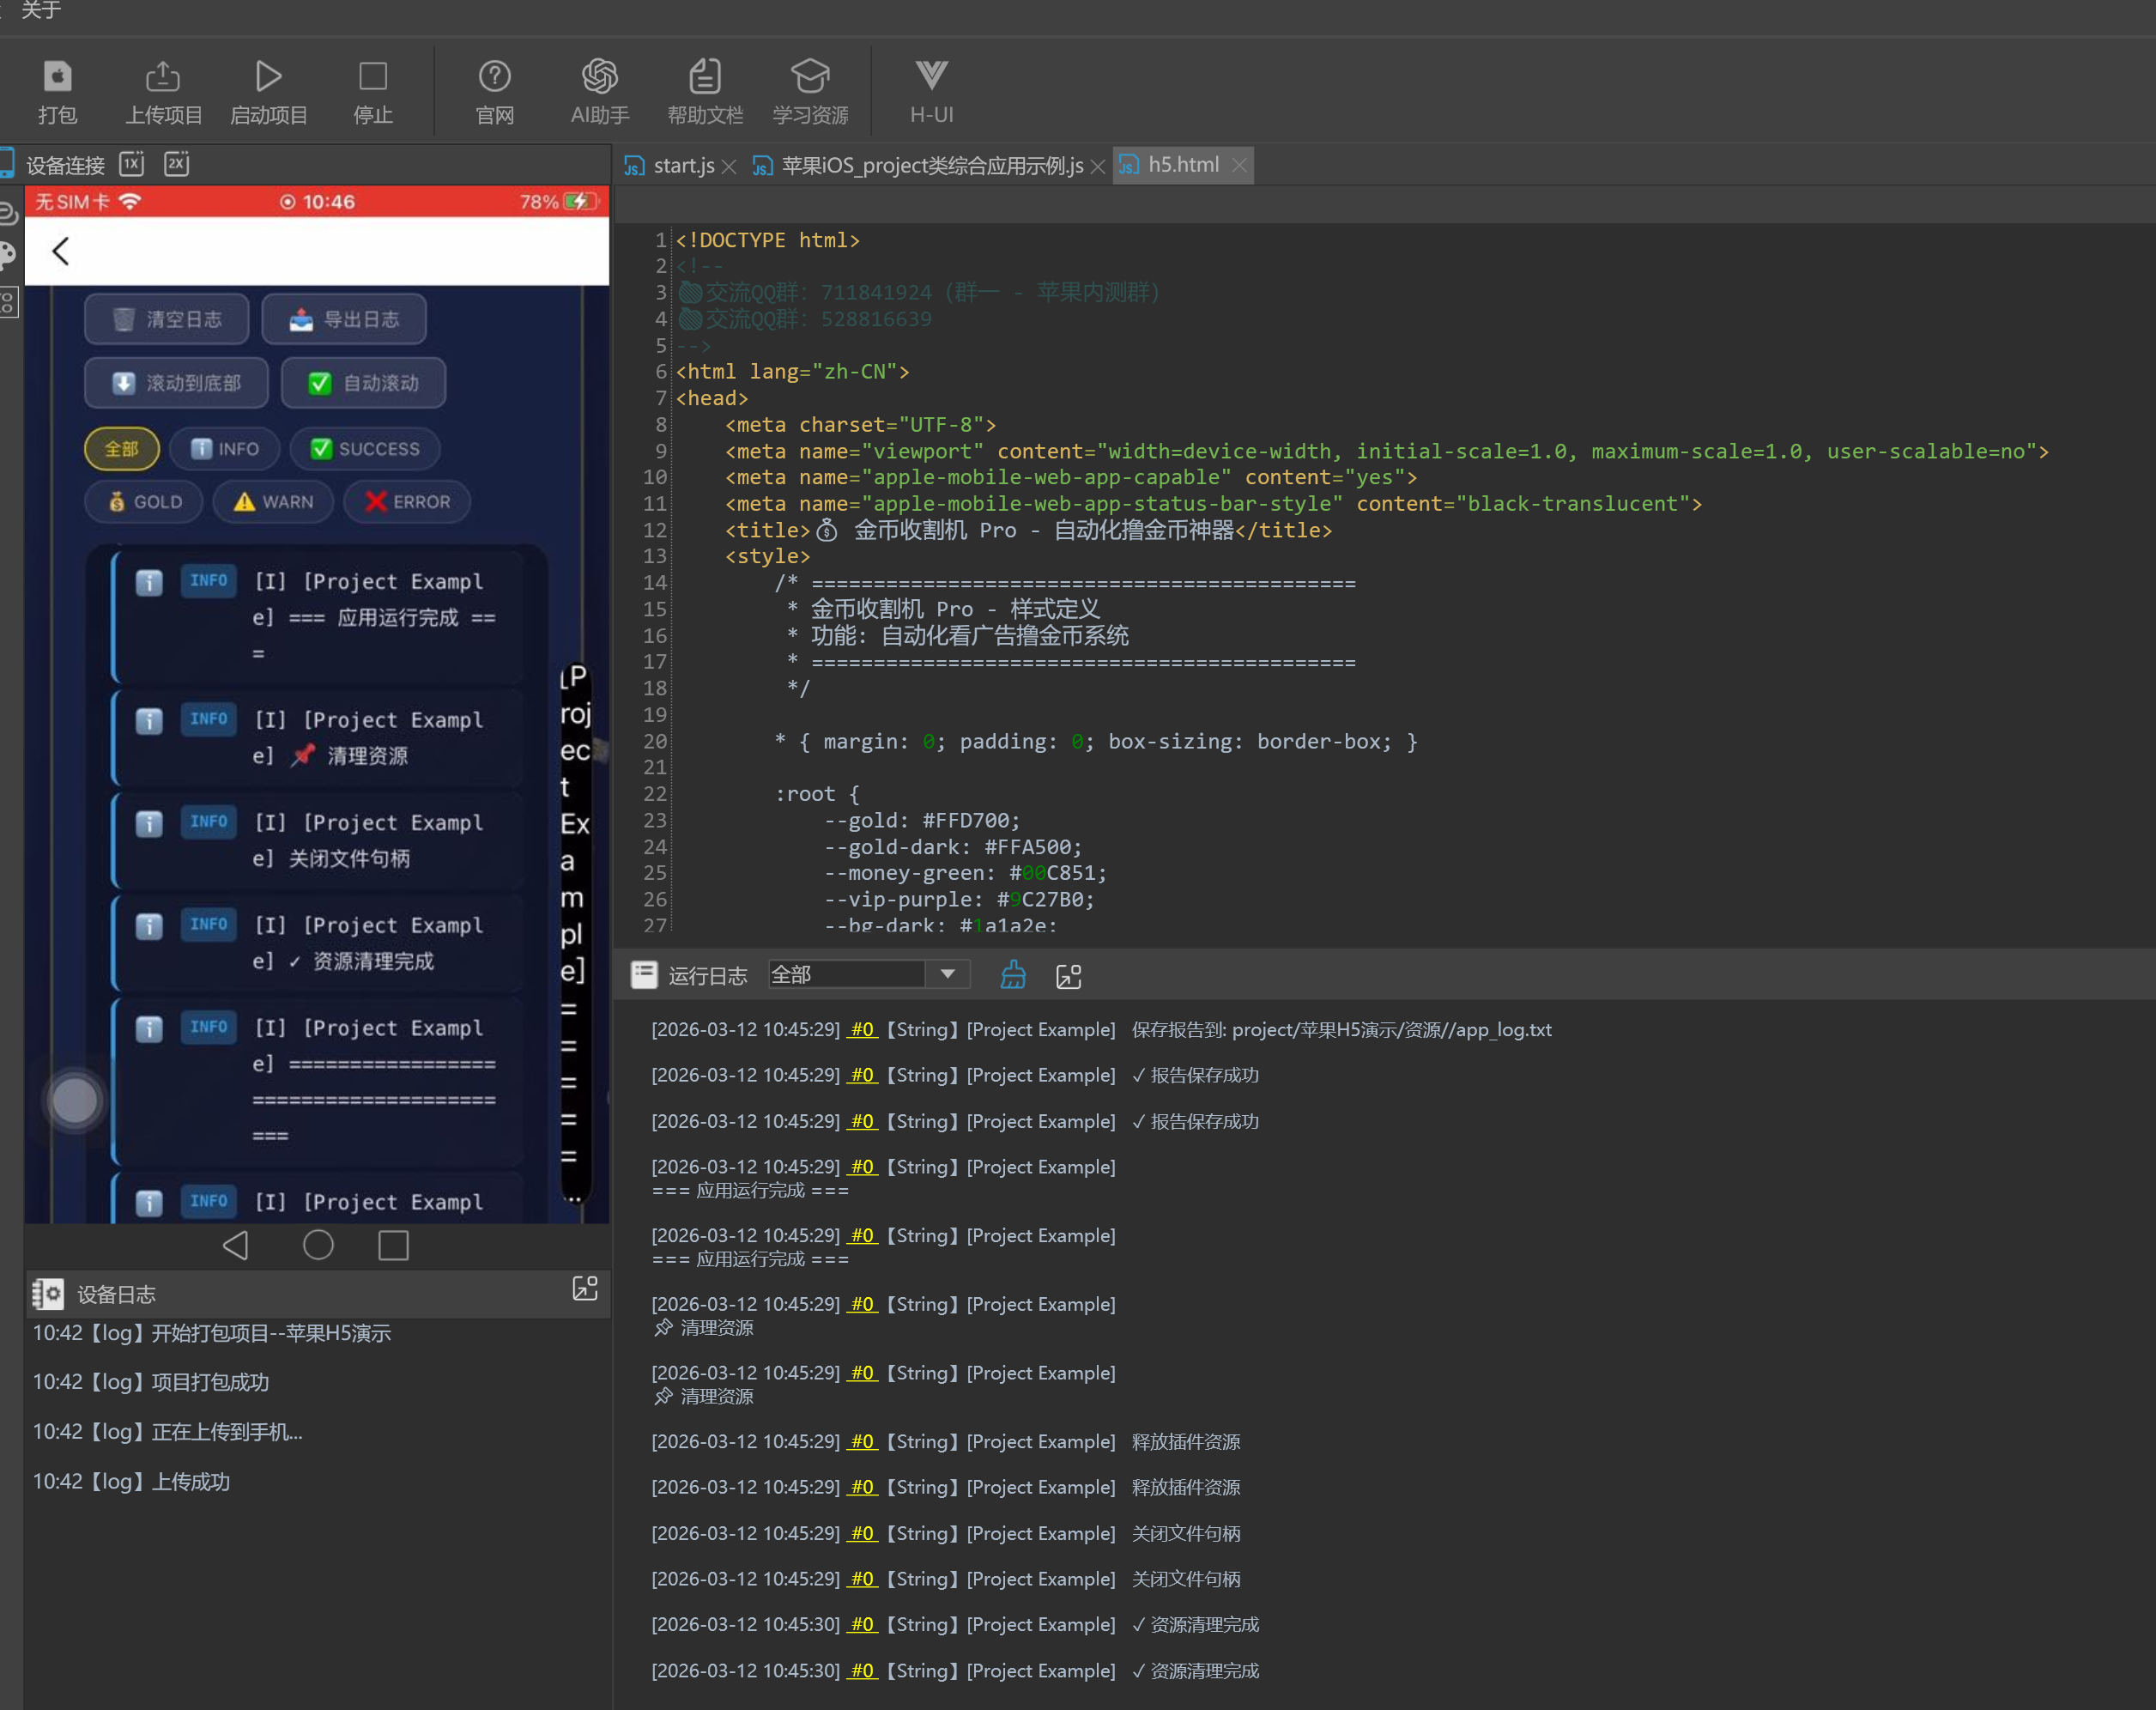
Task: Click the floating gray circle handle
Action: pos(75,1100)
